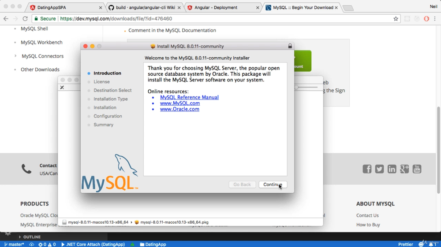Screen dimensions: 441x247
Task: Switch to the DatingAppSPA browser tab
Action: tap(66, 7)
